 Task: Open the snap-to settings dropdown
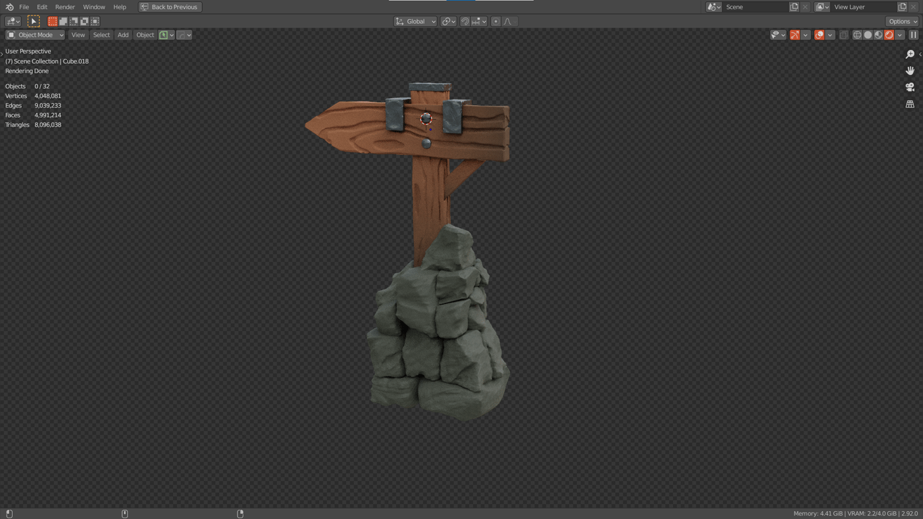tap(479, 21)
